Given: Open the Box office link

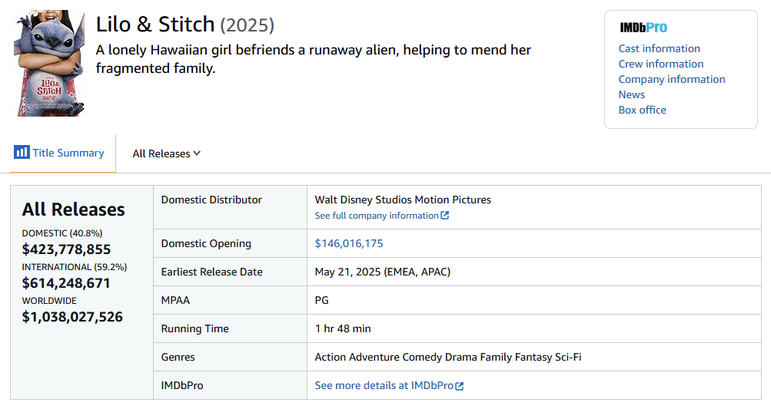Looking at the screenshot, I should (642, 110).
